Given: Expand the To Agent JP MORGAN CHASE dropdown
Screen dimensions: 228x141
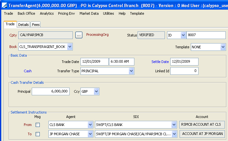Looking at the screenshot, I should (90, 134).
